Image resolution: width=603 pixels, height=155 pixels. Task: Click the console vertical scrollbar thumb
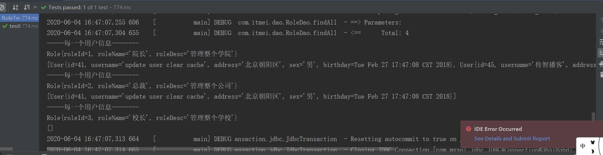[x=593, y=116]
